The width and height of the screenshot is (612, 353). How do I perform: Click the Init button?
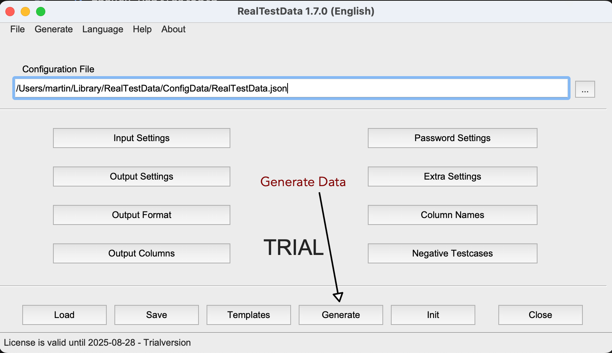(433, 315)
